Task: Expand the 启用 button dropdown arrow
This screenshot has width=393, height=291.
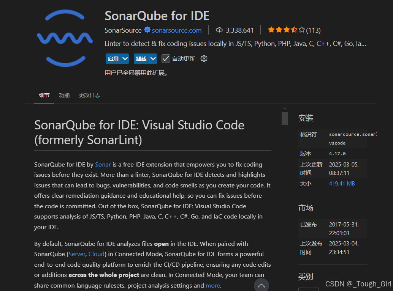Action: tap(125, 58)
